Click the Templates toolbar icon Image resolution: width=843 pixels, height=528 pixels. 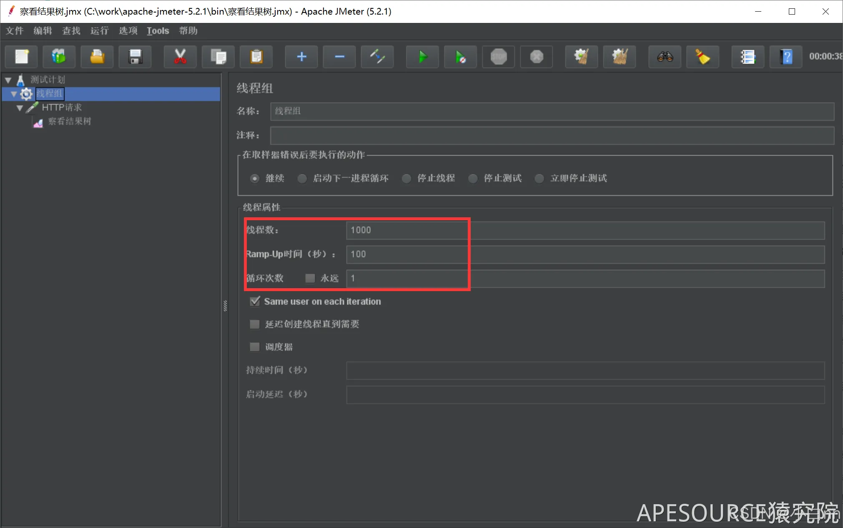pyautogui.click(x=59, y=57)
